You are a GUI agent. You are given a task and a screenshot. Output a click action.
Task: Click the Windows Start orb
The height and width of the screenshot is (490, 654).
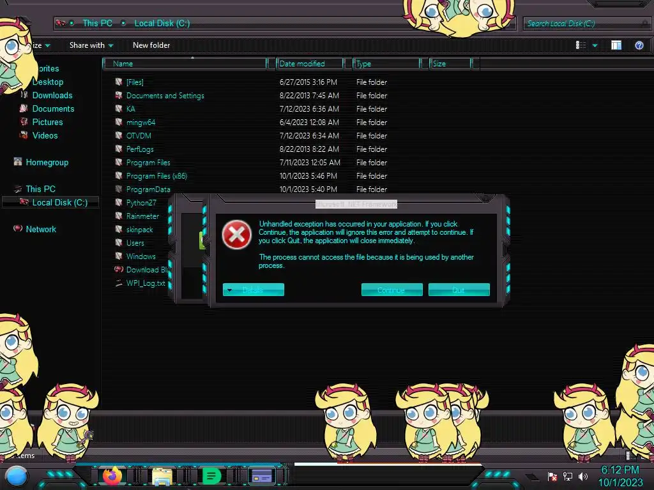(x=17, y=477)
